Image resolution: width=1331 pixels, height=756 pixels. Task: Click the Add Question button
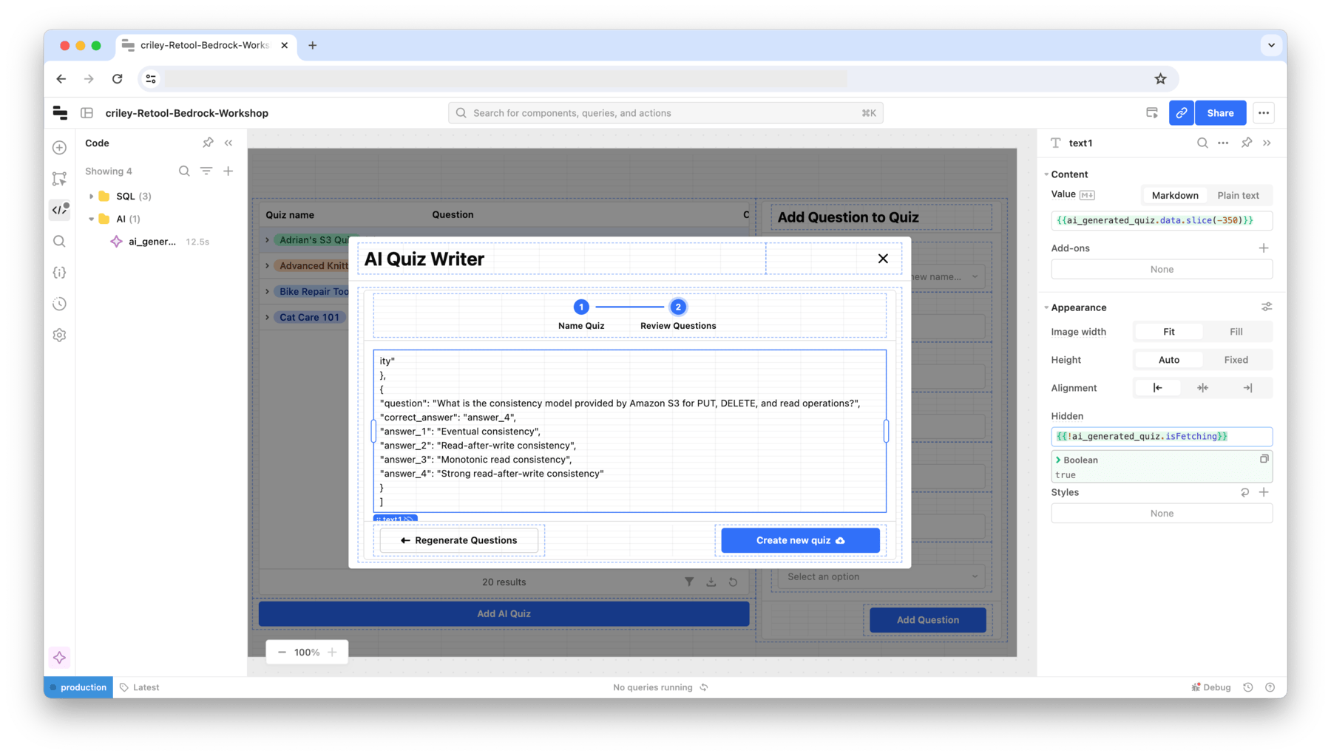tap(927, 620)
